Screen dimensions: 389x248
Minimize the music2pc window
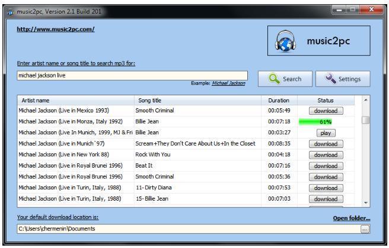click(339, 10)
